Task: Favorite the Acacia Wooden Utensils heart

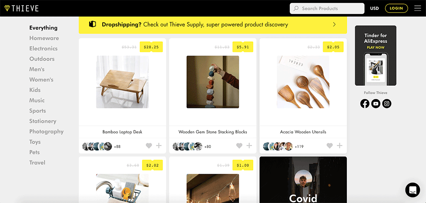Action: [329, 146]
